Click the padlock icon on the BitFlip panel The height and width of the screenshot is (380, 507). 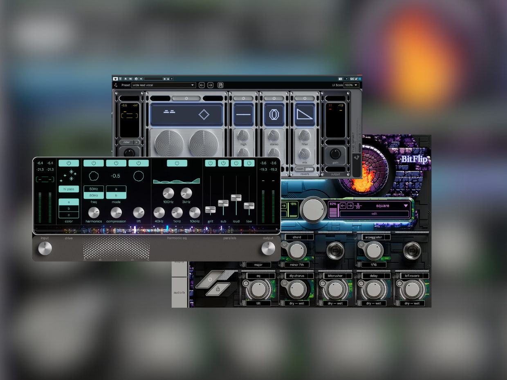(218, 289)
